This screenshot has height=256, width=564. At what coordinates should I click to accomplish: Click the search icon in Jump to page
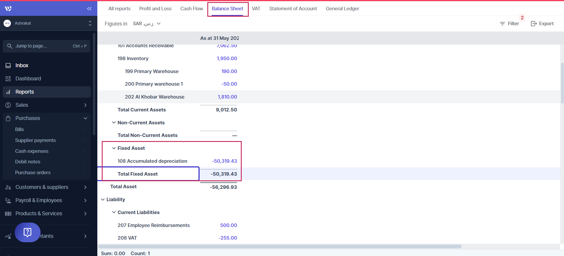10,46
